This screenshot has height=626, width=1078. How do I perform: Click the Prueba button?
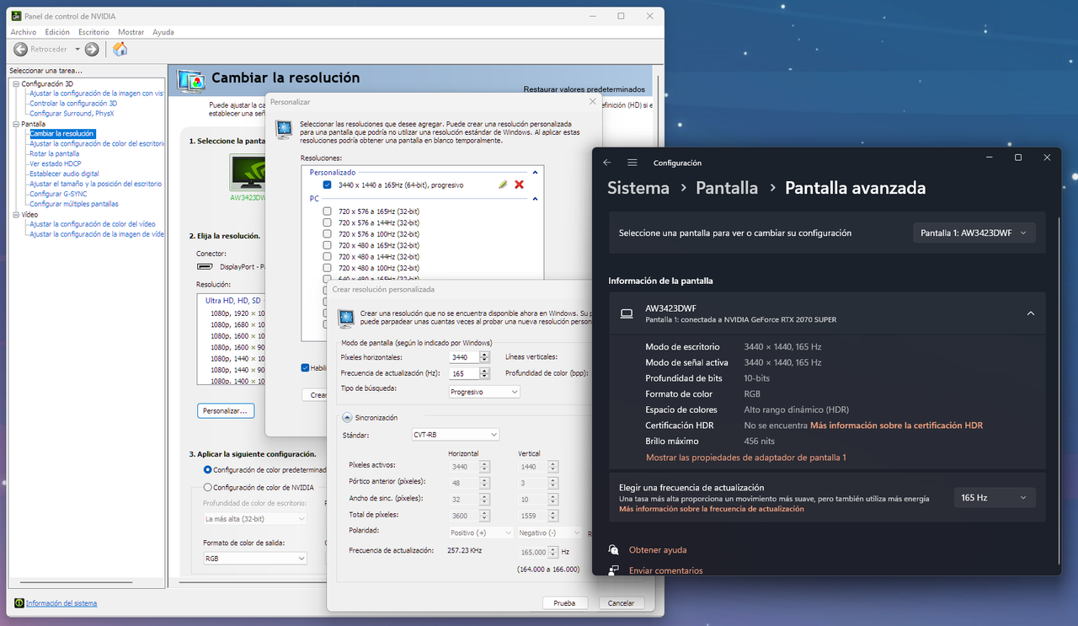(x=564, y=603)
